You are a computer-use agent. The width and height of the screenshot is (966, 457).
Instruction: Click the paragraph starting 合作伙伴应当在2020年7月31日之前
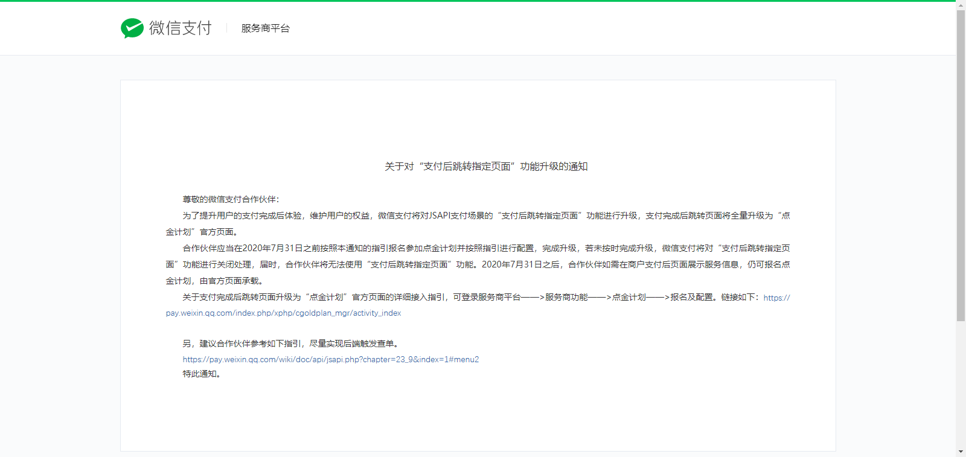pos(478,264)
